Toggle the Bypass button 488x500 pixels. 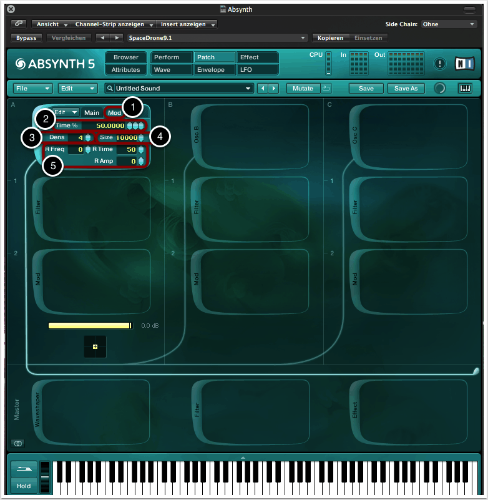tap(26, 37)
